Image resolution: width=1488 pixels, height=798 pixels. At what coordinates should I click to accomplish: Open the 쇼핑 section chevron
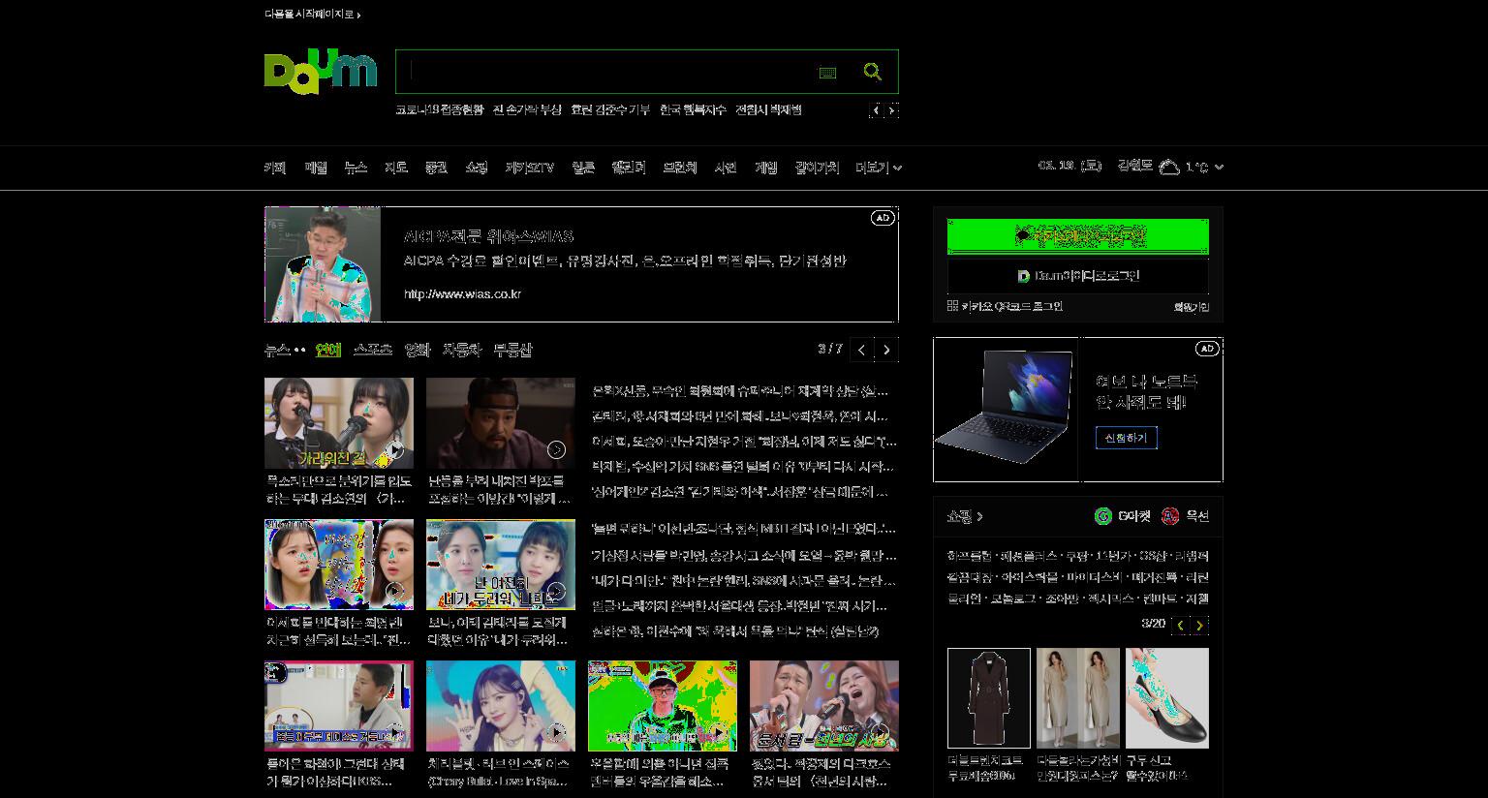[980, 517]
